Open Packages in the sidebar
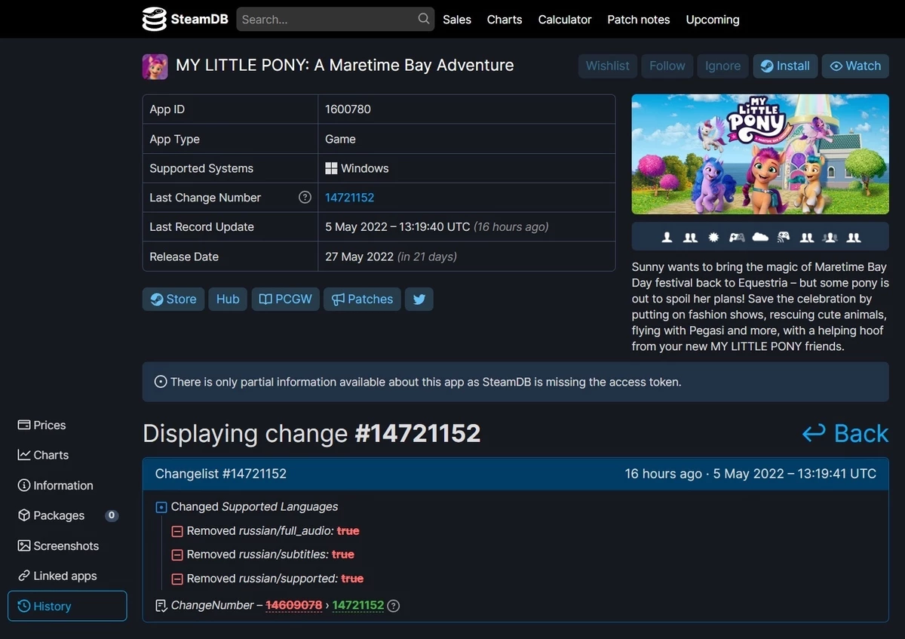This screenshot has width=905, height=639. [51, 515]
